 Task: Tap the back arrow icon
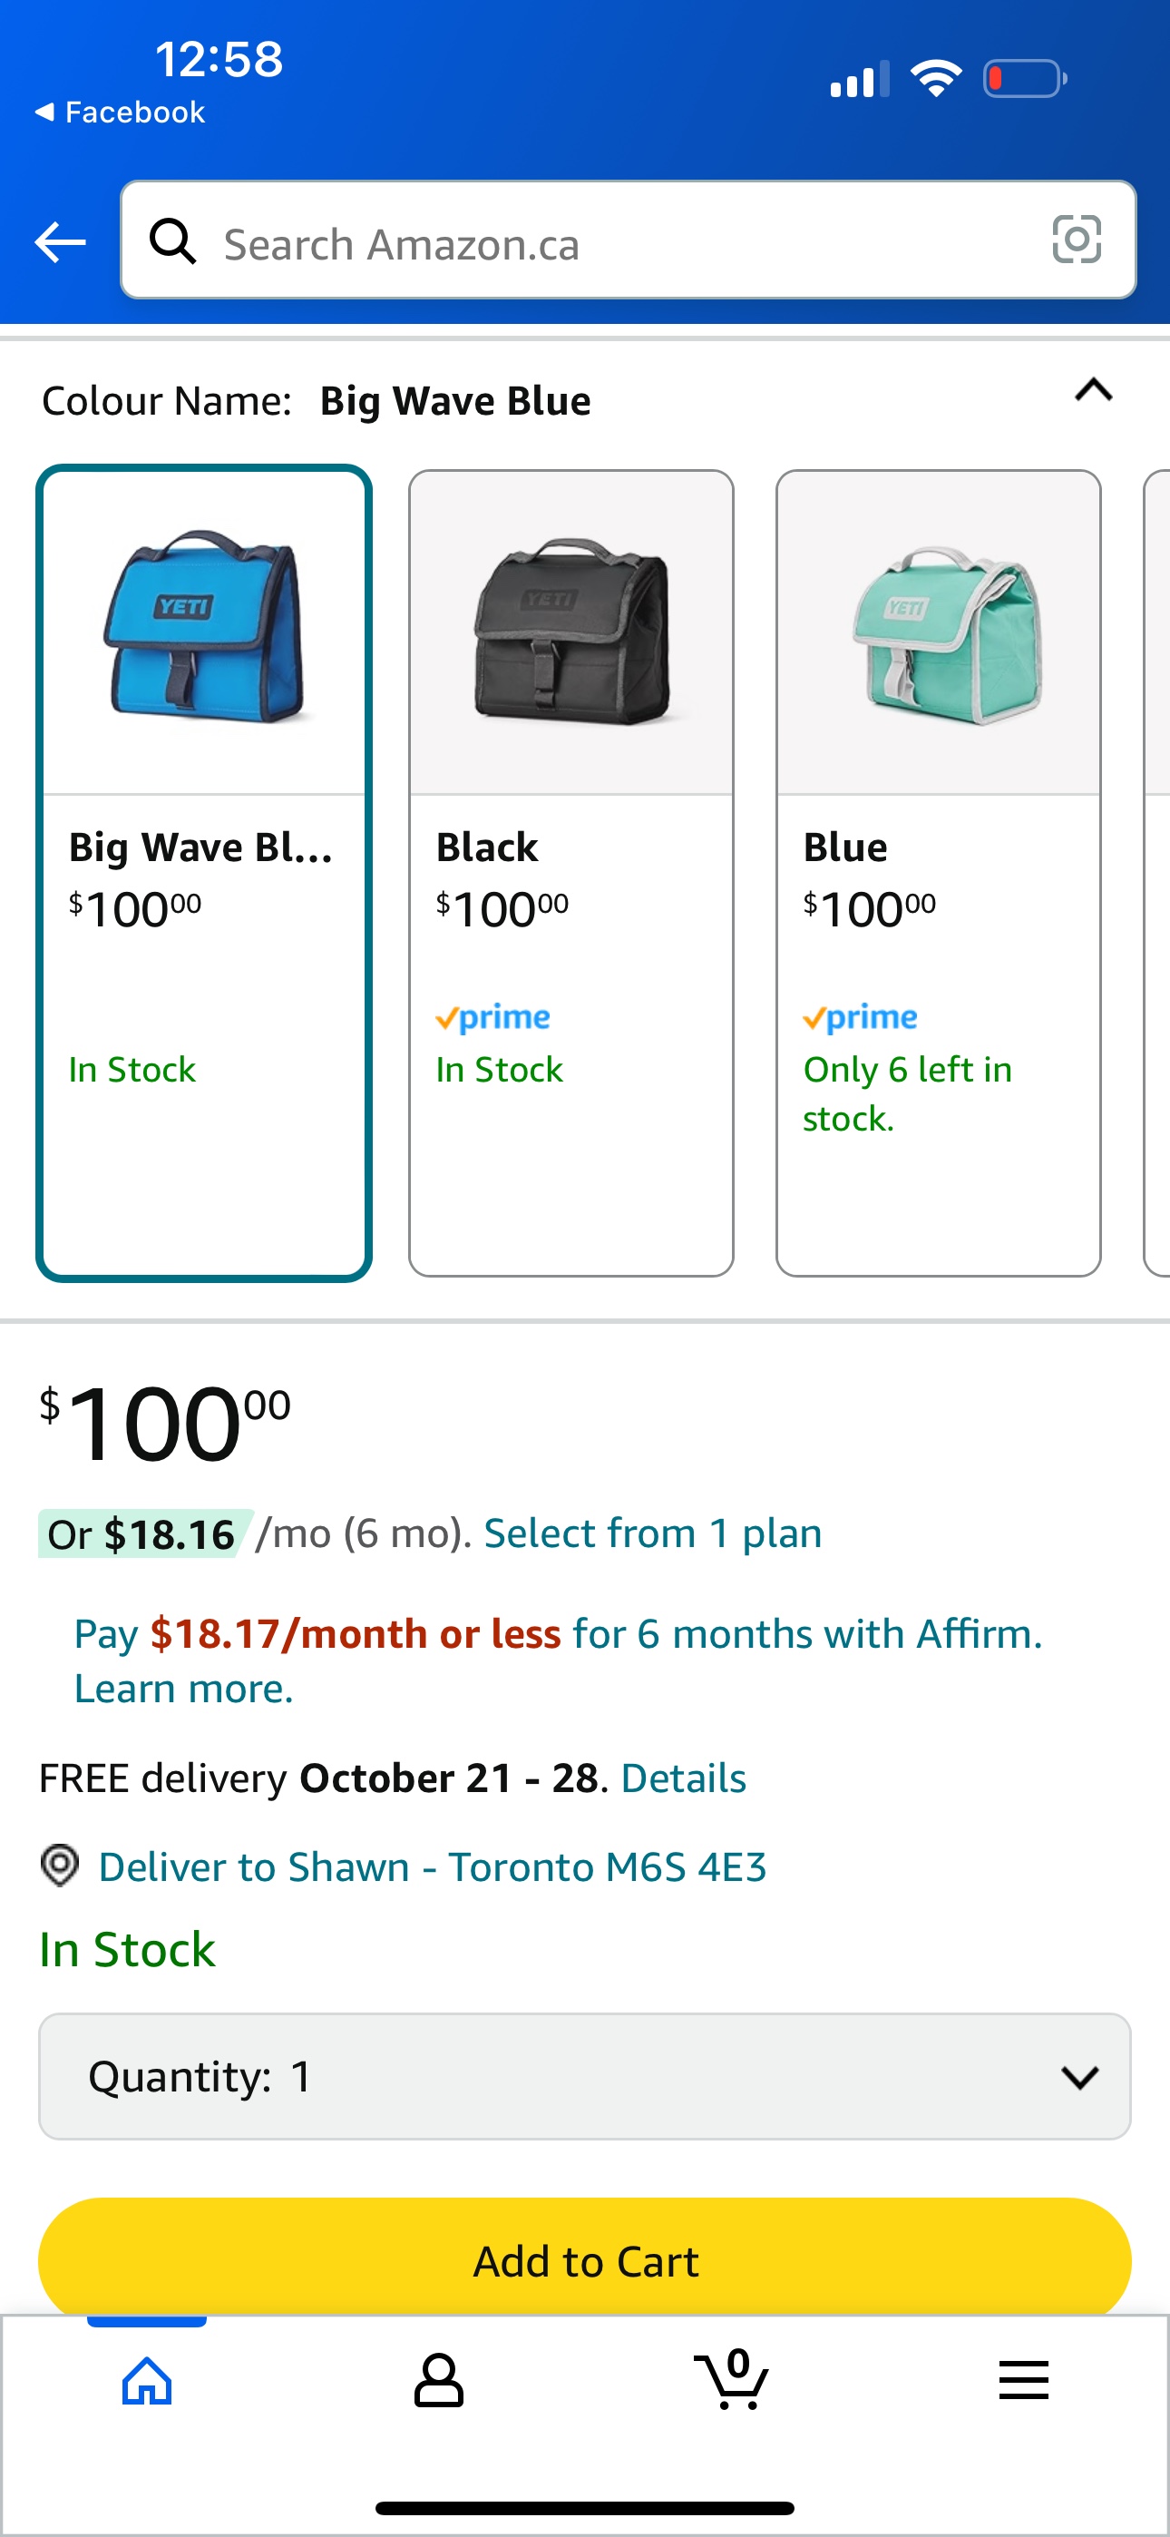point(60,242)
